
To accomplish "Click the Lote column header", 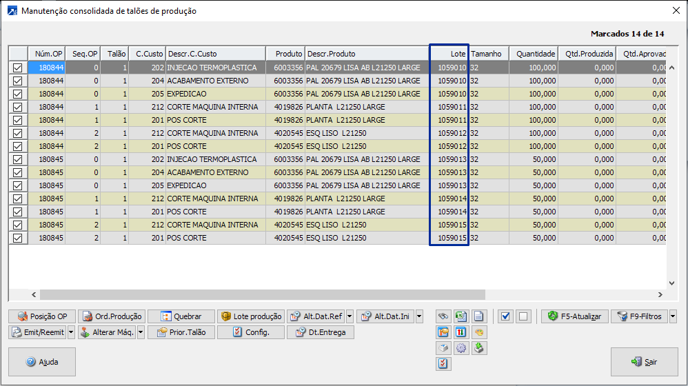I will coord(449,54).
